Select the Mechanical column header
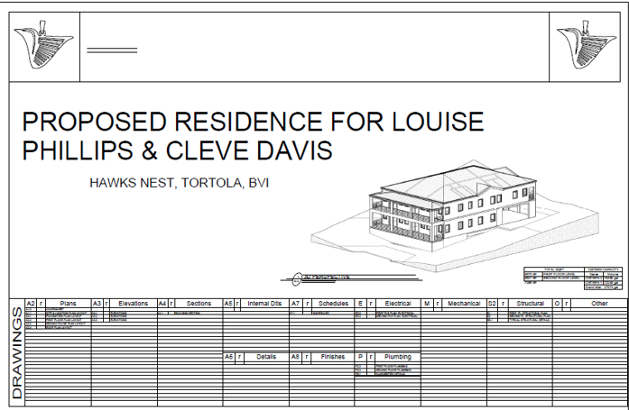Viewport: 629px width, 410px height. pos(464,304)
